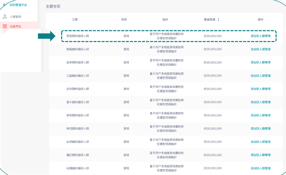Click the 人群管理 person icon
The width and height of the screenshot is (286, 175).
point(5,17)
